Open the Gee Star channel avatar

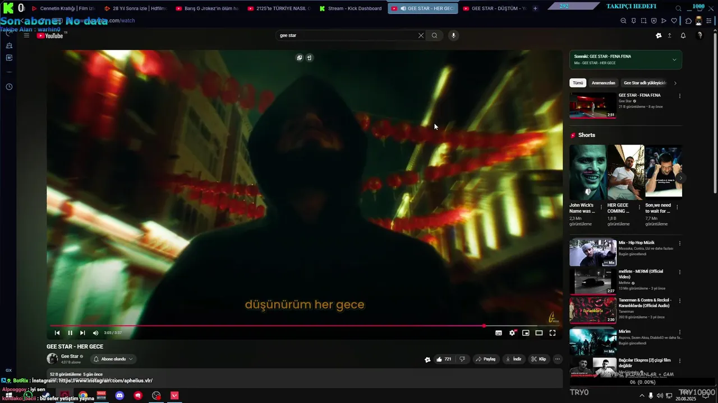pos(52,359)
